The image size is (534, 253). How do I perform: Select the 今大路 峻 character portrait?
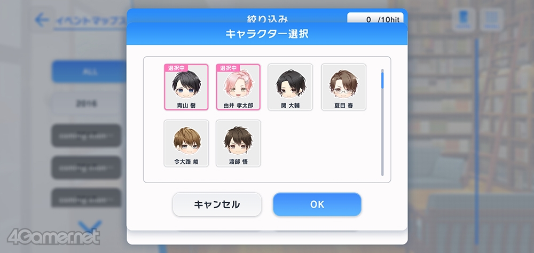[186, 144]
